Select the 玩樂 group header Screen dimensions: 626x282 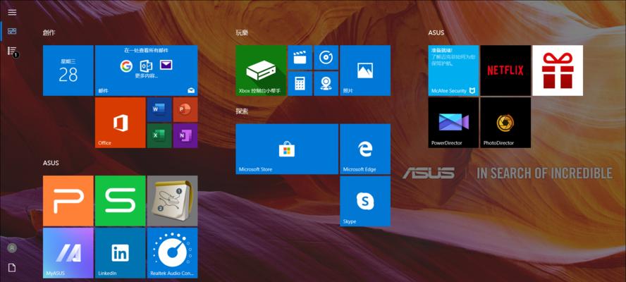(x=242, y=32)
